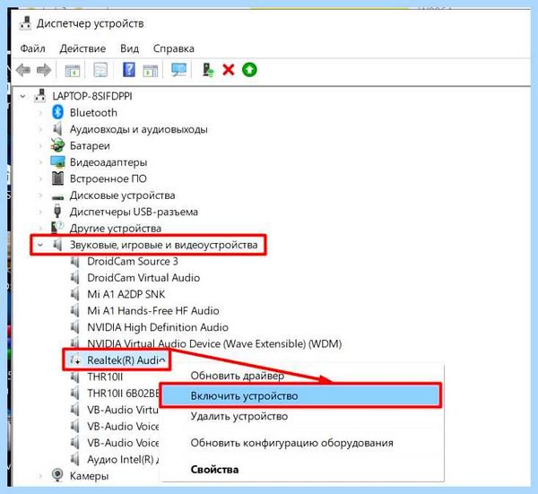Open the Файл menu

coord(32,48)
